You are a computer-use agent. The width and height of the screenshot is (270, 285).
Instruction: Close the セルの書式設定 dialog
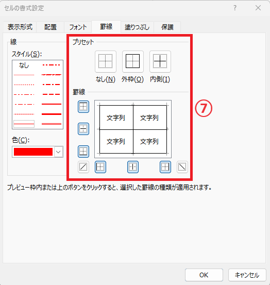coord(258,8)
